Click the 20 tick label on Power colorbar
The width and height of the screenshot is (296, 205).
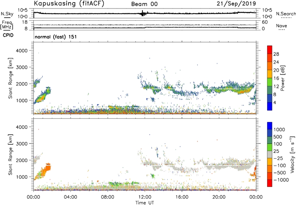276,70
